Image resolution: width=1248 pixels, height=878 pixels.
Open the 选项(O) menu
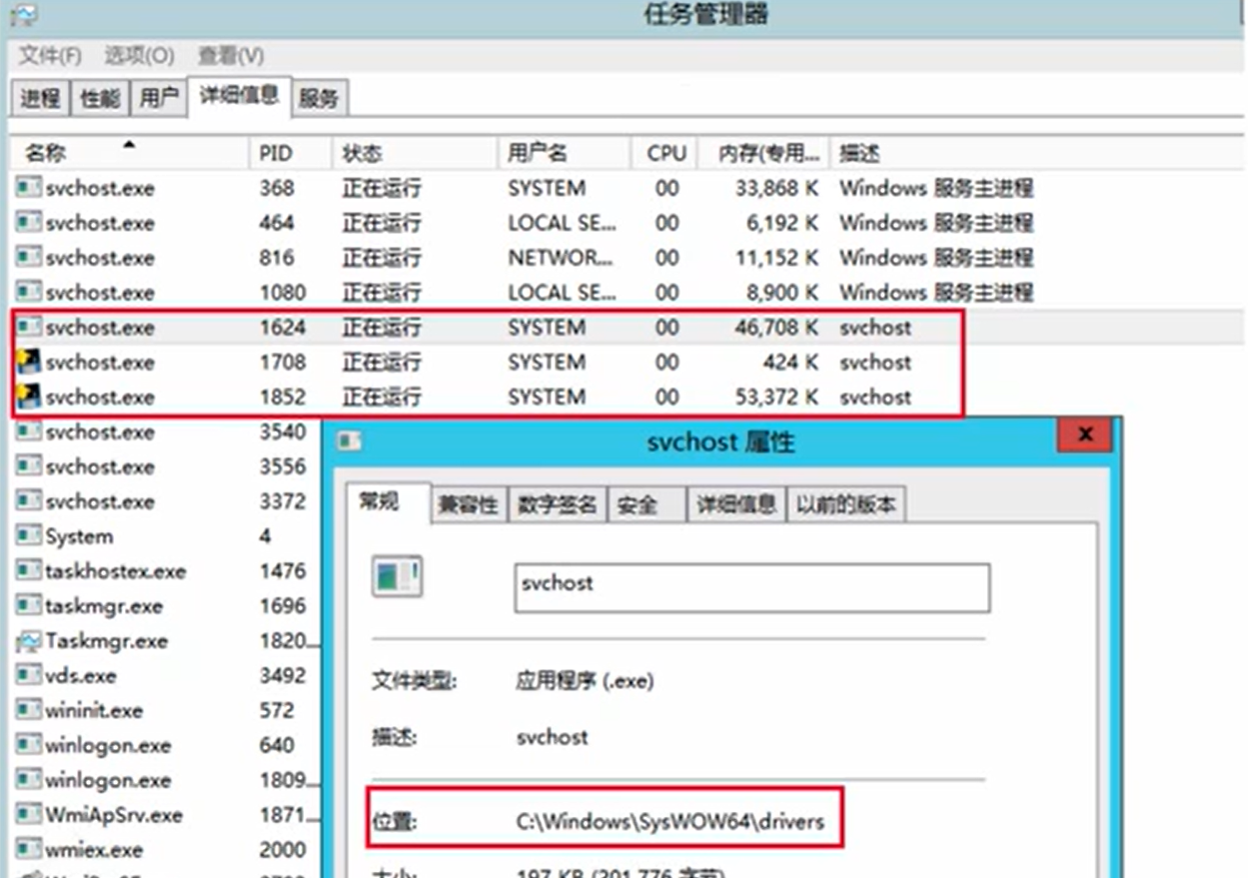139,55
